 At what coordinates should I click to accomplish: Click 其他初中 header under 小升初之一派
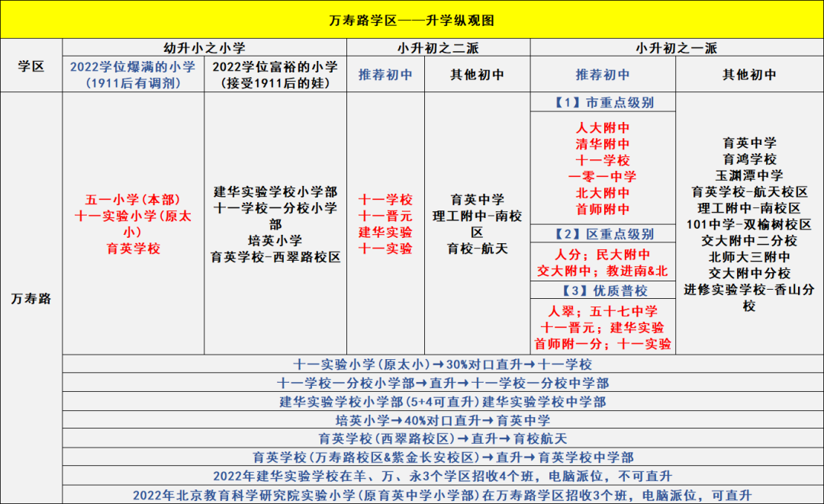click(x=749, y=75)
